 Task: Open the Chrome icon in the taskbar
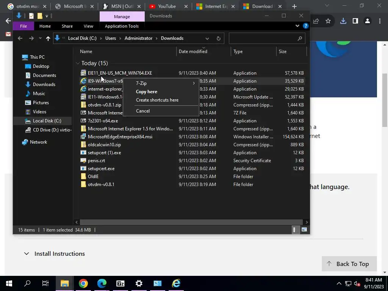83,283
